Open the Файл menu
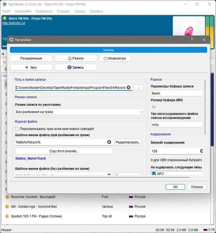Viewport: 216px width, 233px height. click(x=6, y=11)
